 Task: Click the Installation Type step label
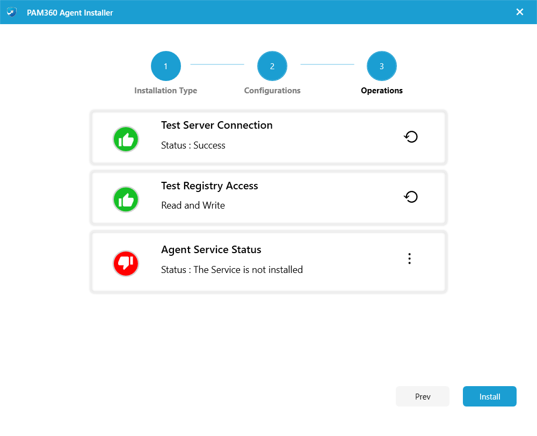166,91
